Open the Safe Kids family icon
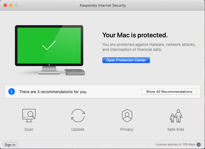This screenshot has height=149, width=205. (x=176, y=116)
